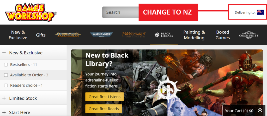
Task: Open the Painting & Modelling menu
Action: 194,35
